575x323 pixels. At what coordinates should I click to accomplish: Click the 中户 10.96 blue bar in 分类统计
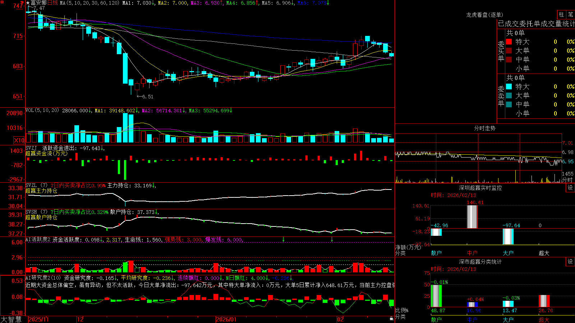coord(472,305)
